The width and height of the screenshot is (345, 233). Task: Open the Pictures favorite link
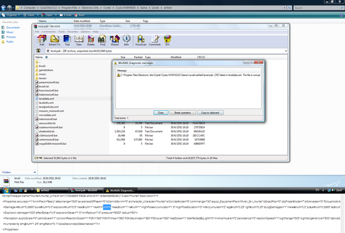click(11, 37)
